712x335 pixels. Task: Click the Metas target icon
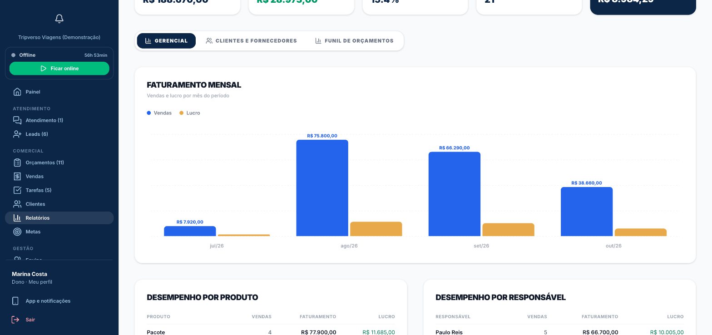(17, 232)
